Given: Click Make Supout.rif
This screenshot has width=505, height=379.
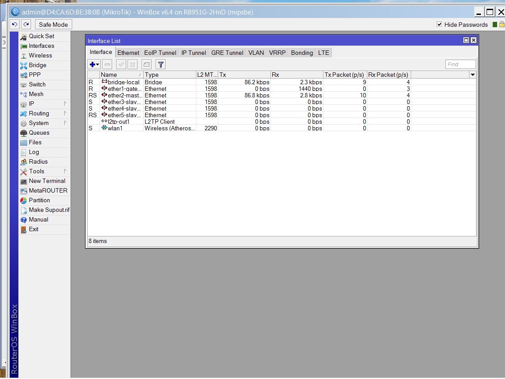Looking at the screenshot, I should (x=44, y=210).
